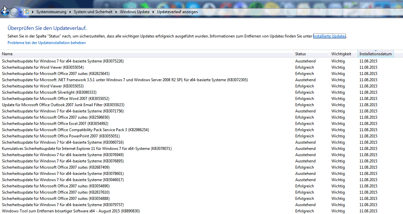Open recent pages dropdown next to Forward button

(x=21, y=12)
